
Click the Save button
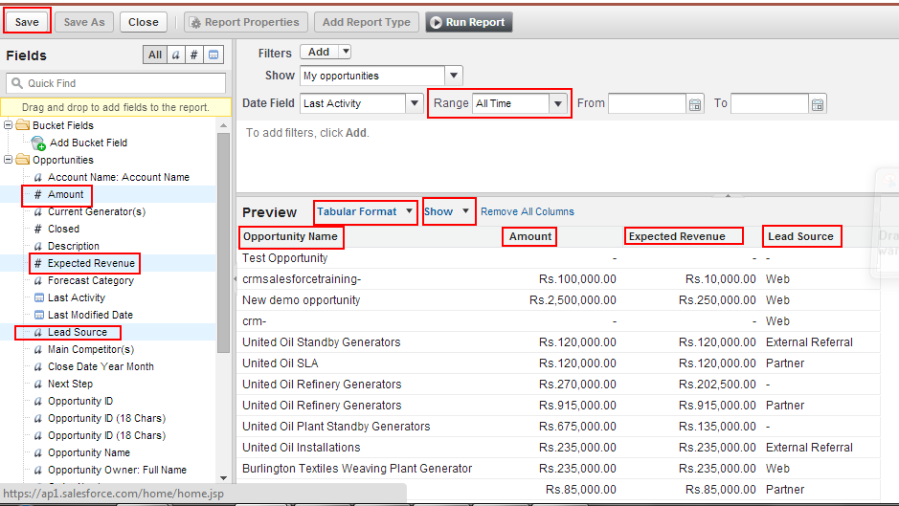click(27, 22)
